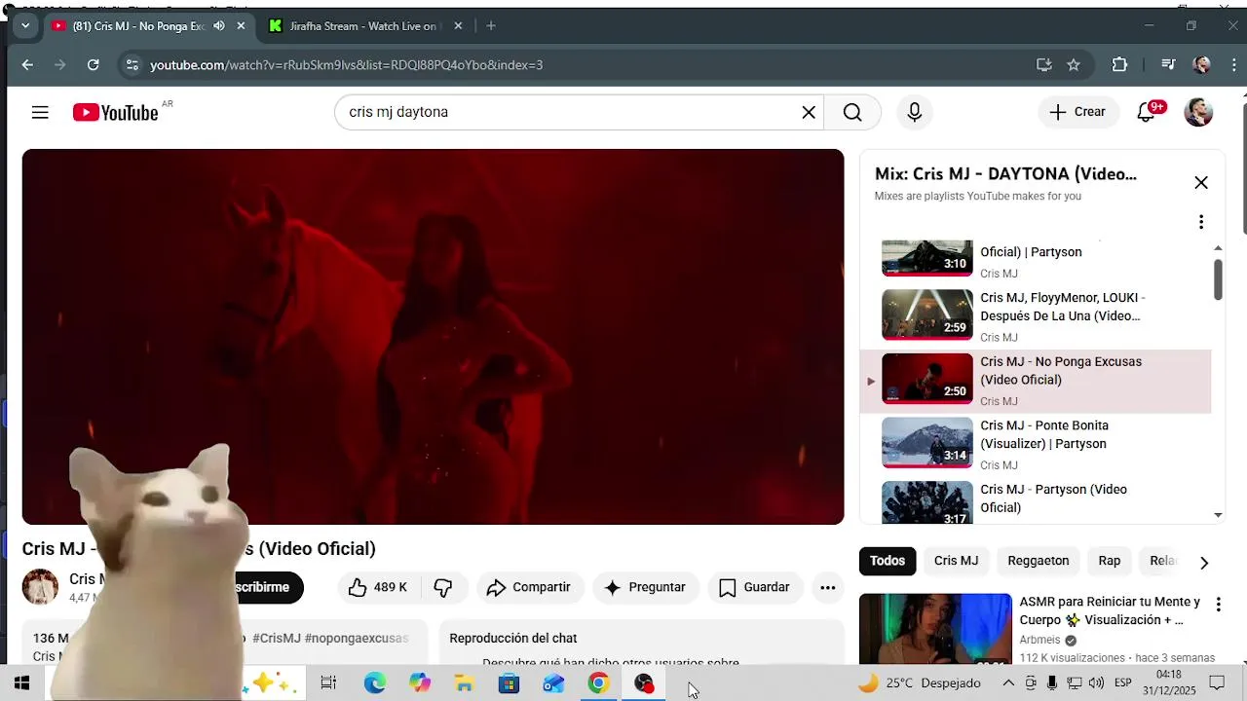Close the Mix playlist panel
1247x701 pixels.
coord(1201,182)
